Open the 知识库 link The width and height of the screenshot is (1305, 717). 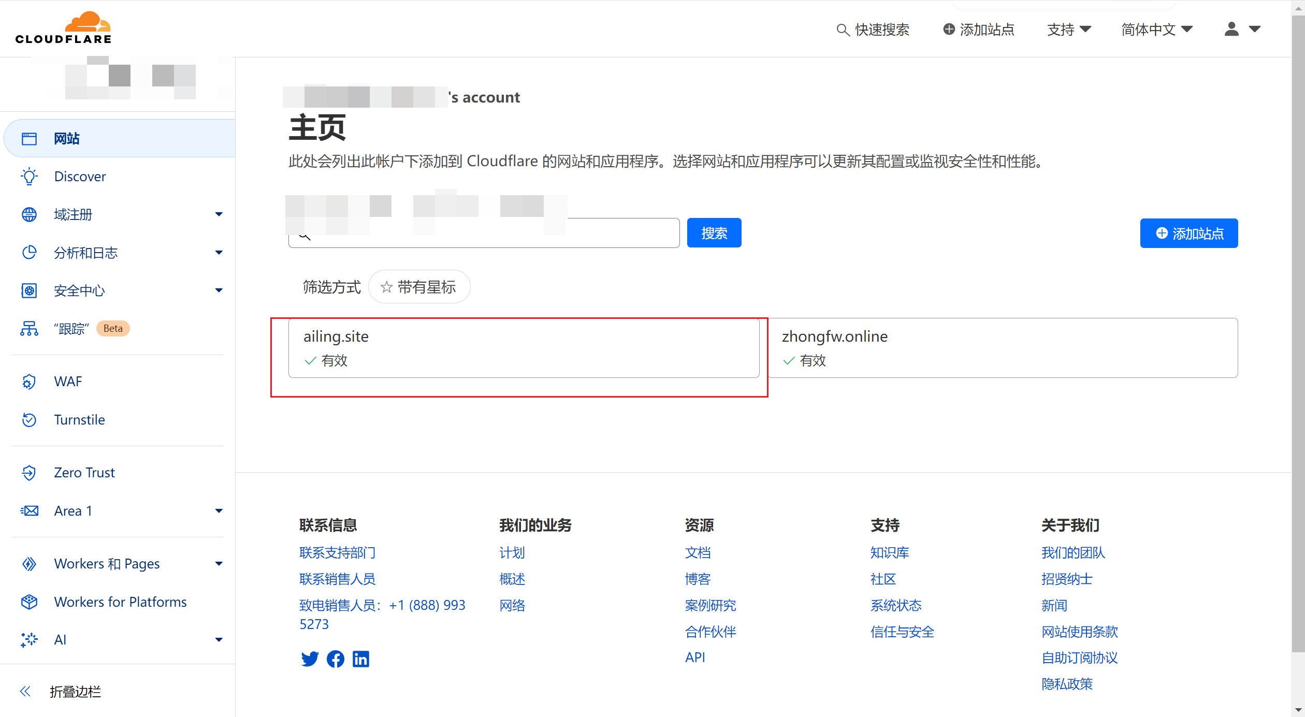point(890,553)
